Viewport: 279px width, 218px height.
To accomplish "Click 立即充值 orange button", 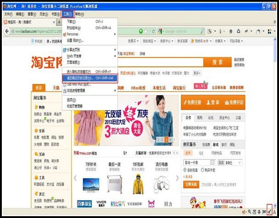I will tap(191, 184).
